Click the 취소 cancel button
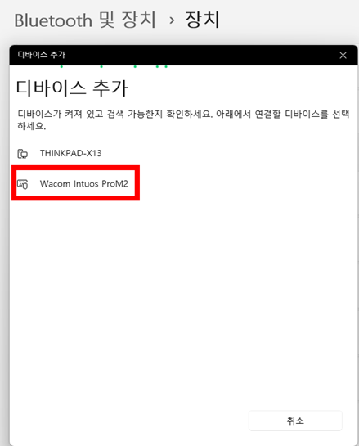 (x=295, y=421)
